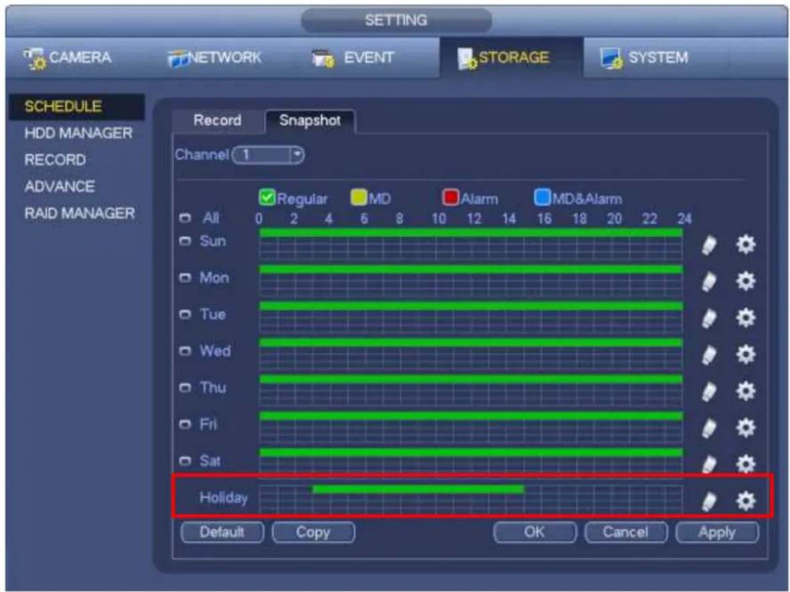This screenshot has height=592, width=790.
Task: Toggle the Tue link checkbox
Action: click(x=185, y=314)
